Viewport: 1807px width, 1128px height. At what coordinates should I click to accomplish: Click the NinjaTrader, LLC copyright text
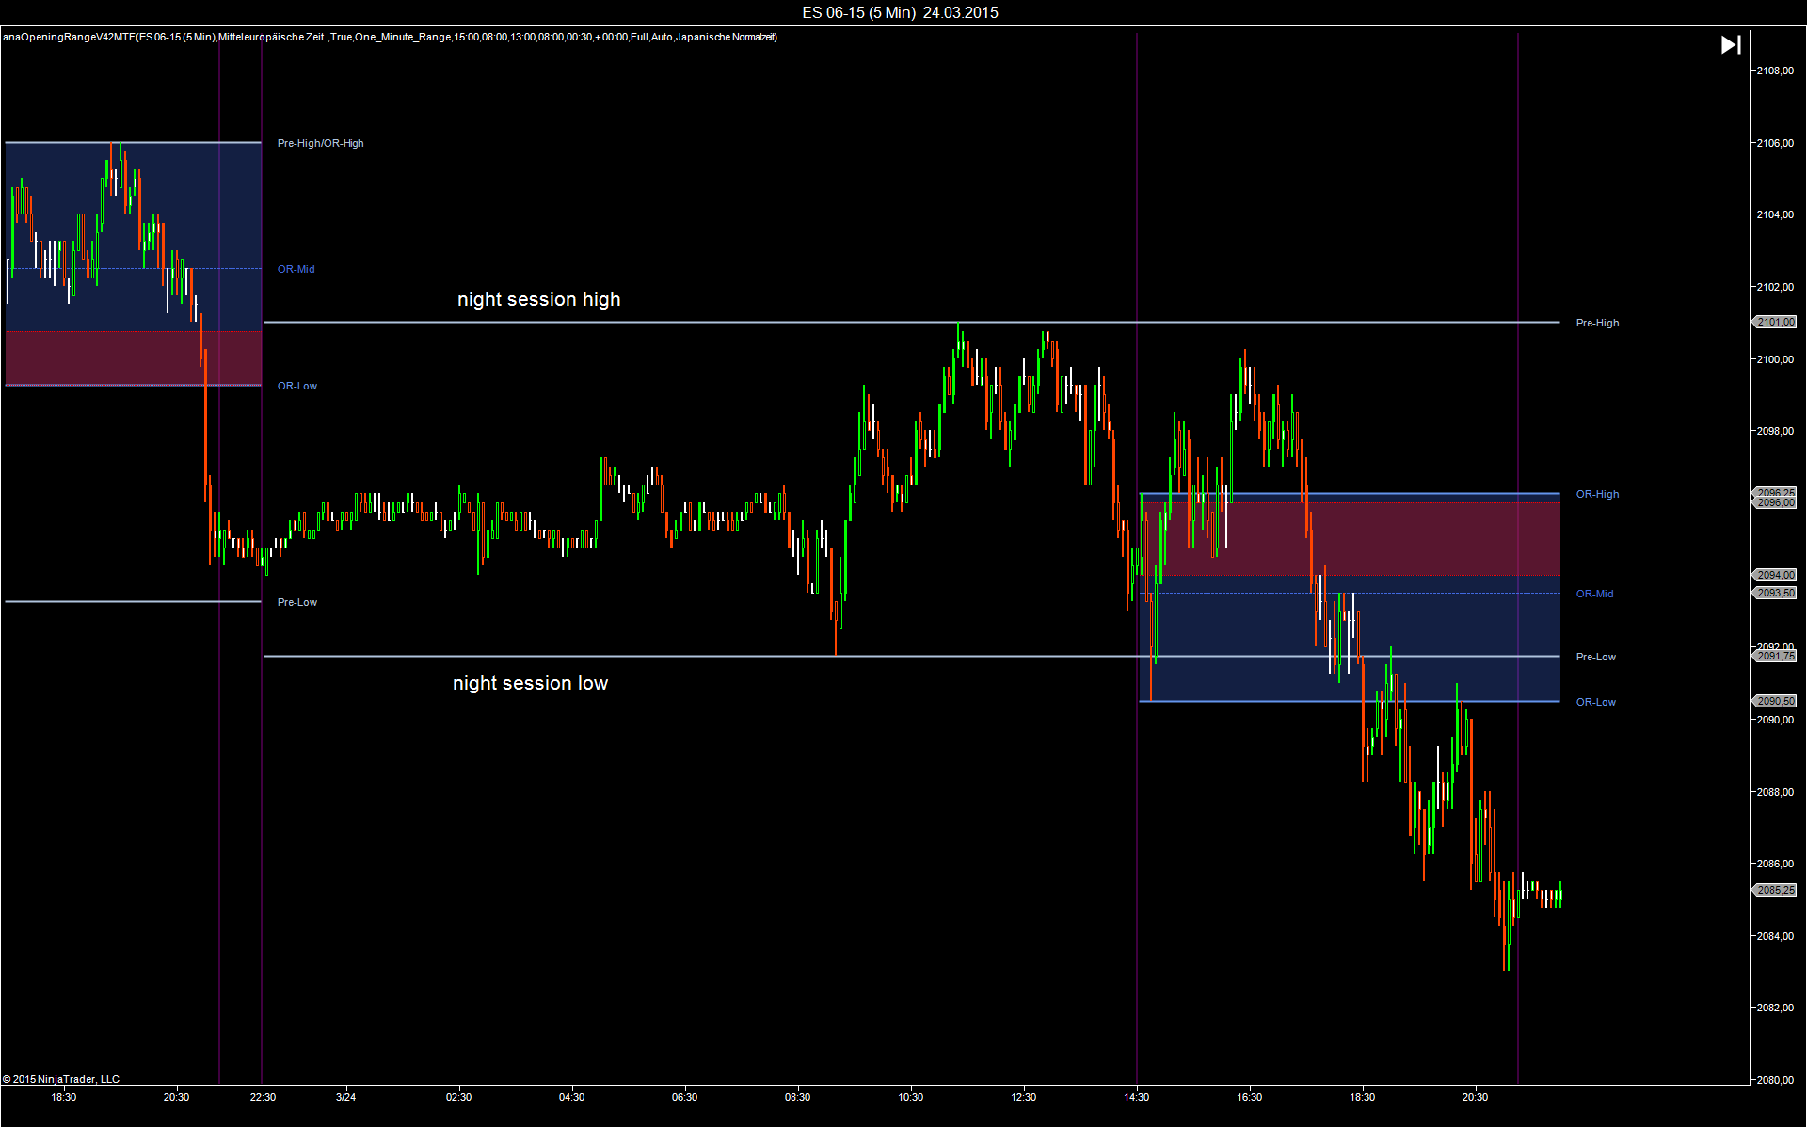point(61,1079)
